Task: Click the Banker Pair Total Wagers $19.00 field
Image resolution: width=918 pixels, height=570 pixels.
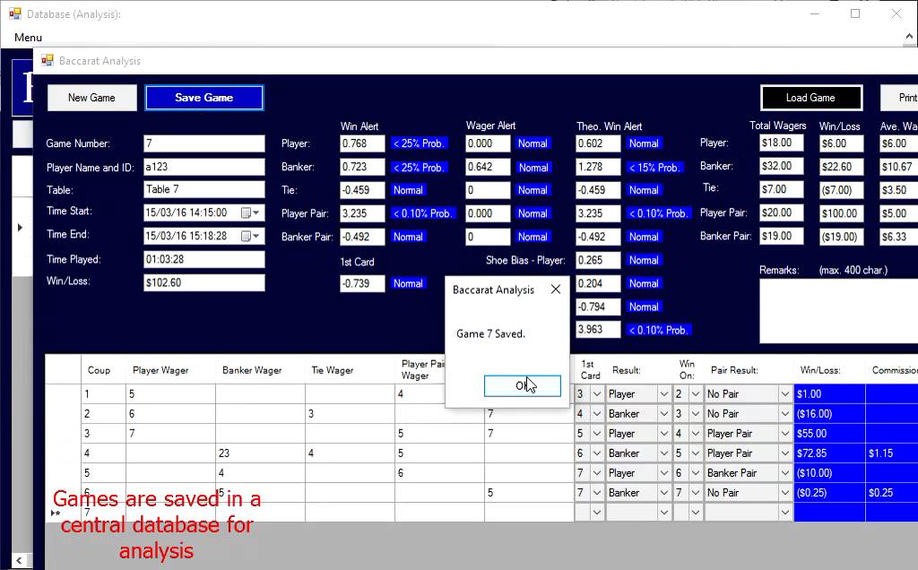Action: (782, 236)
